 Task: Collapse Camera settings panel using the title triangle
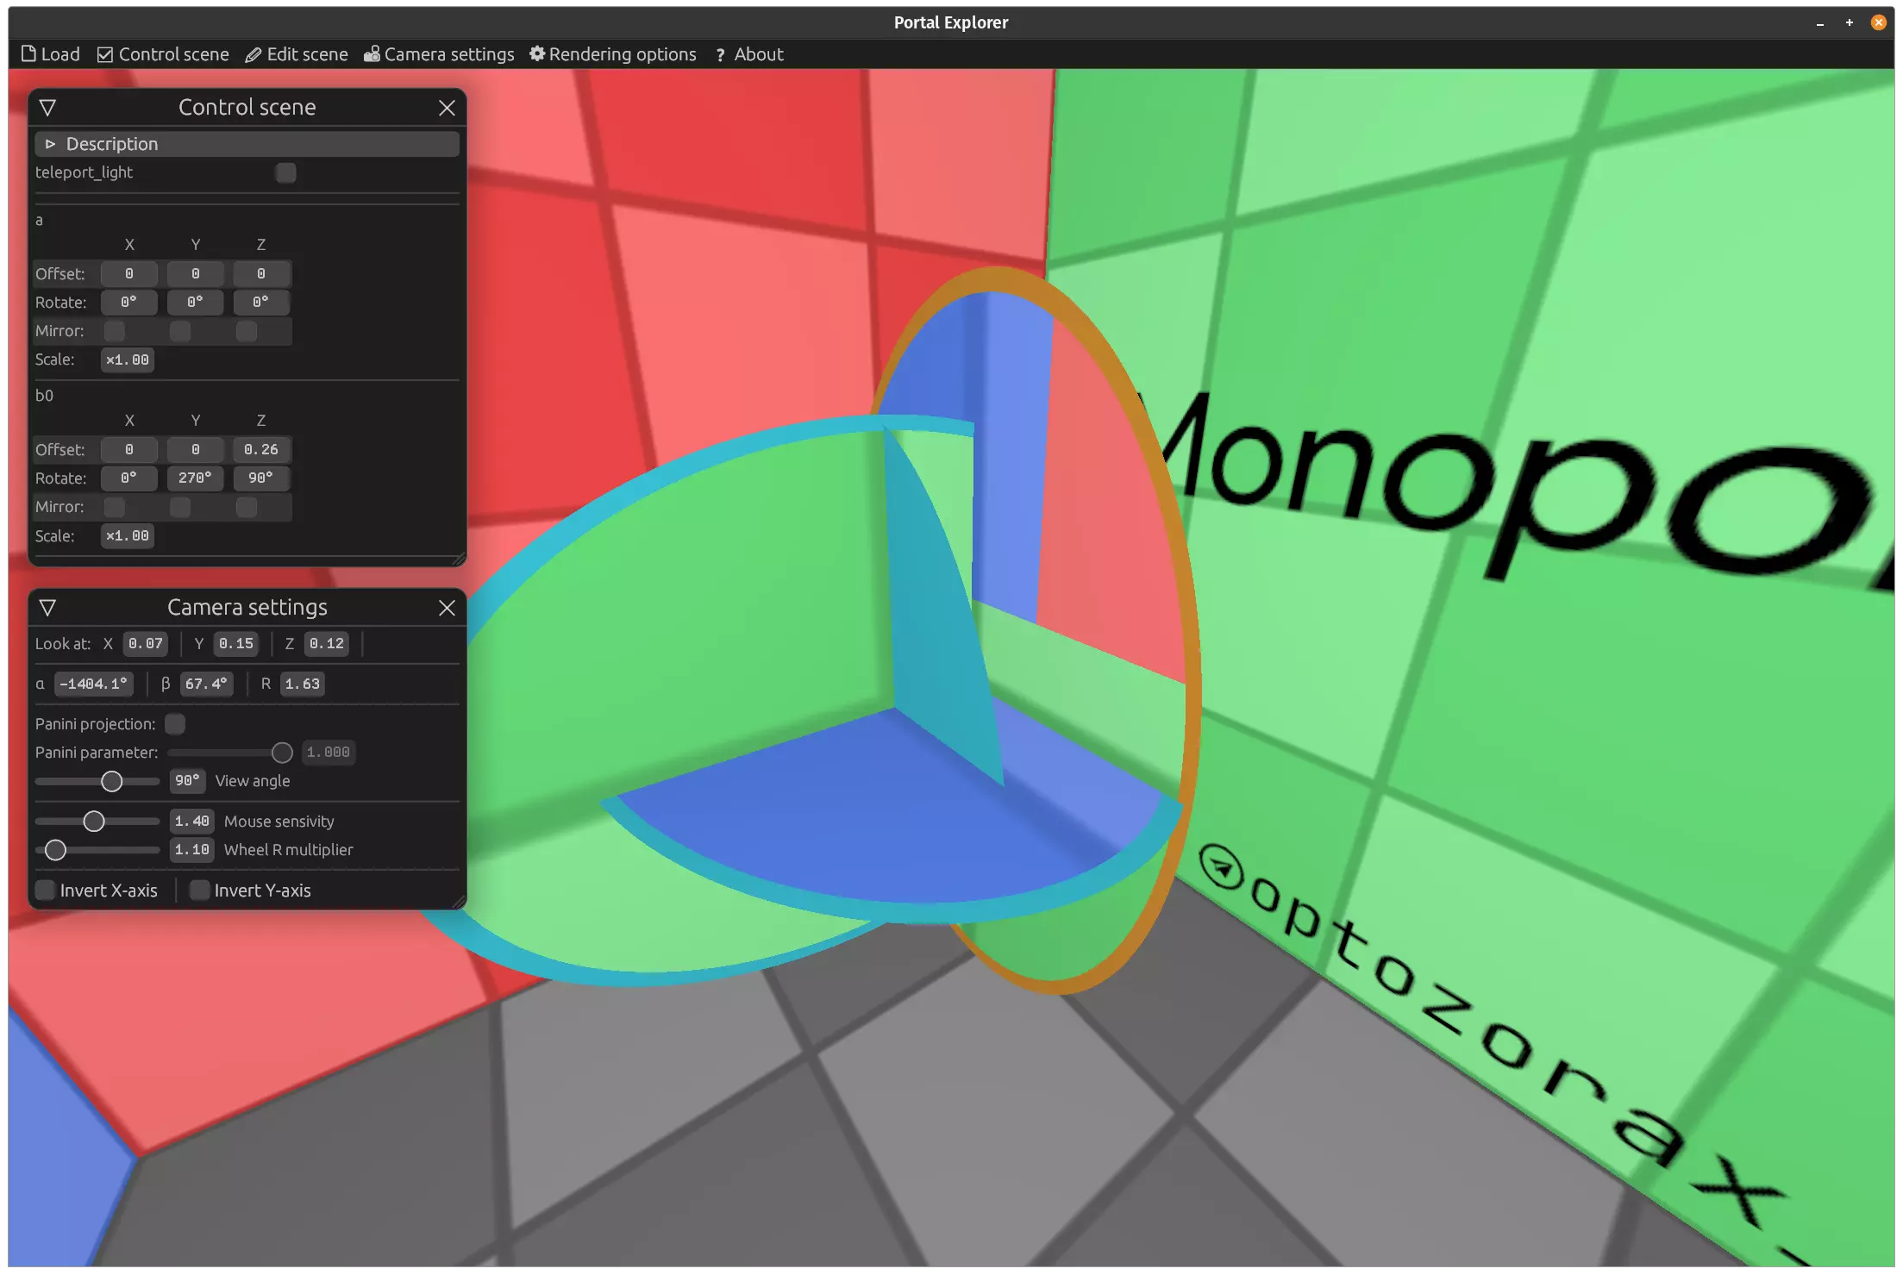coord(48,608)
